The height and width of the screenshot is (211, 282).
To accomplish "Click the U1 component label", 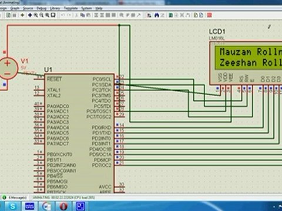I will click(x=48, y=70).
